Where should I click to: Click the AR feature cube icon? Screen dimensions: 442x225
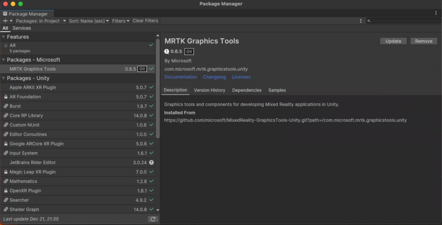point(6,45)
